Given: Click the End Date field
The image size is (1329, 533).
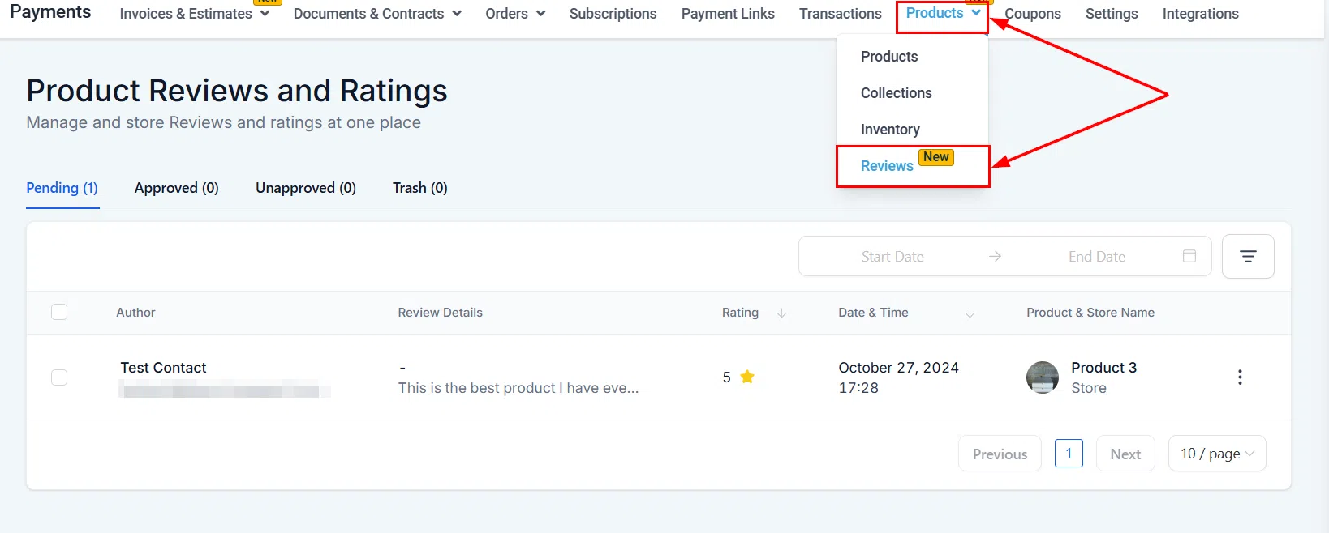Looking at the screenshot, I should pos(1097,257).
